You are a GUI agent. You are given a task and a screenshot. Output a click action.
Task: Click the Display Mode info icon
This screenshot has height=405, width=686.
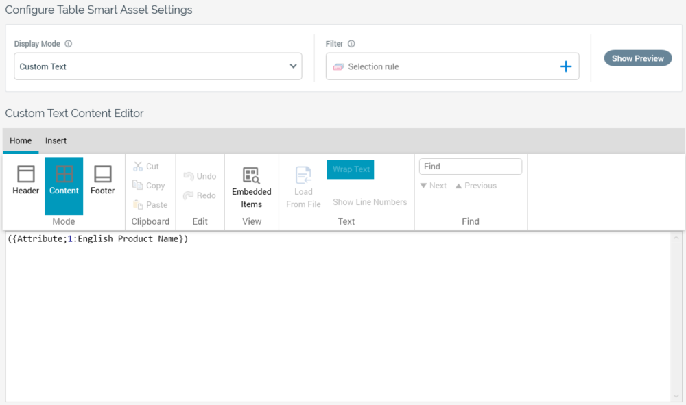[69, 44]
